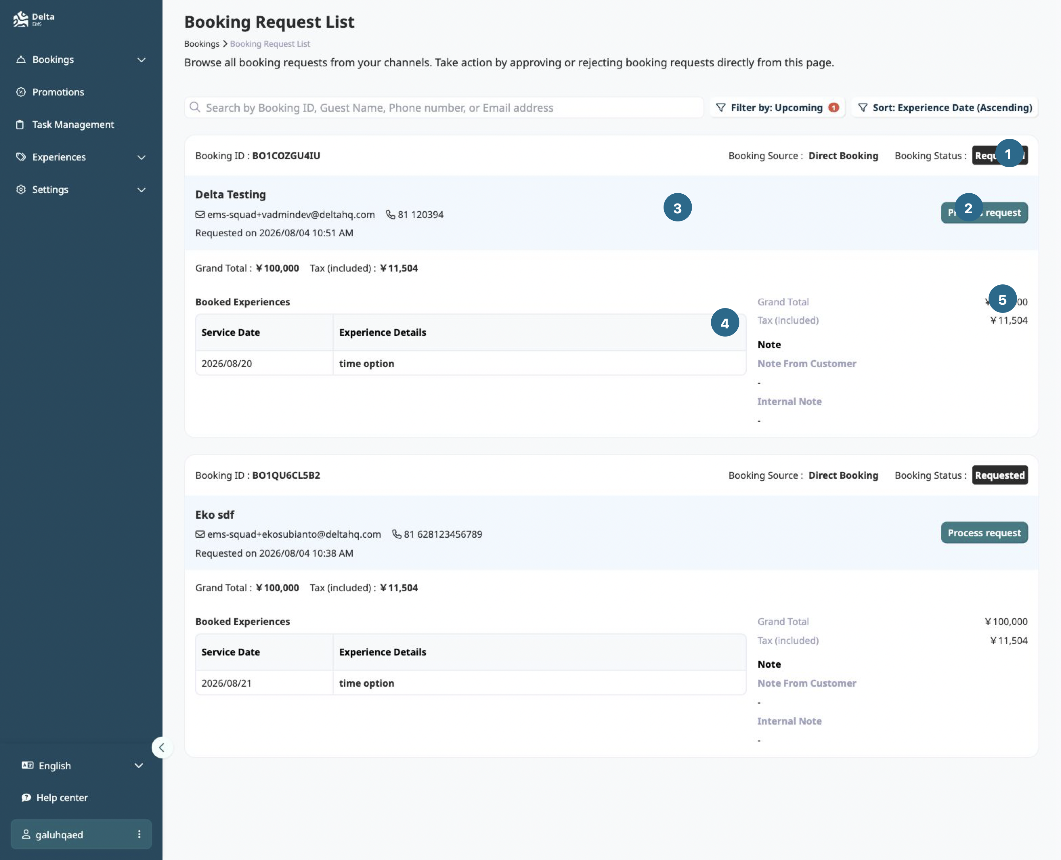
Task: Click the Bookings breadcrumb link
Action: 201,44
